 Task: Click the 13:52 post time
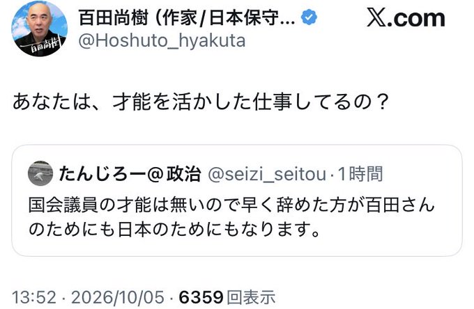pyautogui.click(x=34, y=297)
